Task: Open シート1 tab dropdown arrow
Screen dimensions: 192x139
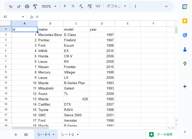Action: click(x=54, y=135)
